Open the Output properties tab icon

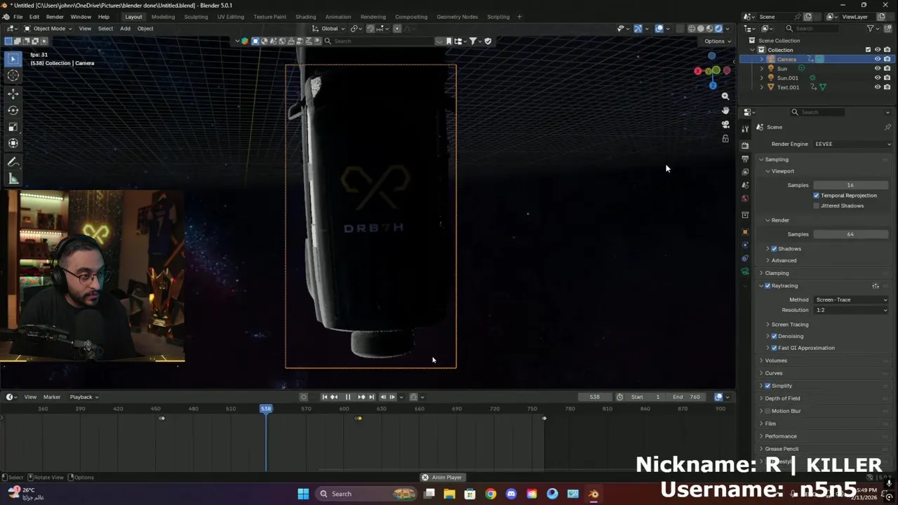(745, 159)
